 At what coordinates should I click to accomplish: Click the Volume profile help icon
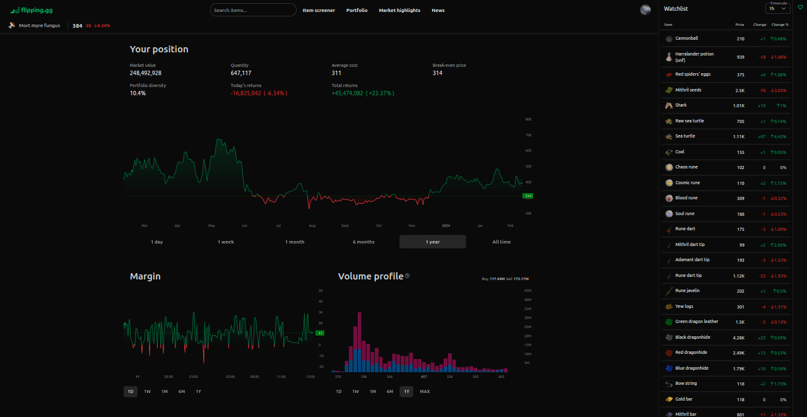point(407,276)
